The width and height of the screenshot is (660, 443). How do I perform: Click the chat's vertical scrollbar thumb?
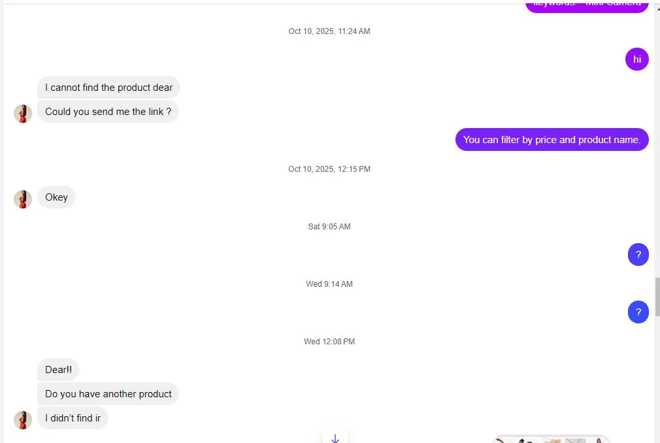657,297
